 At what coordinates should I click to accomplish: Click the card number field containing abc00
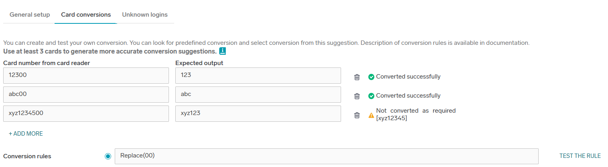coord(86,94)
